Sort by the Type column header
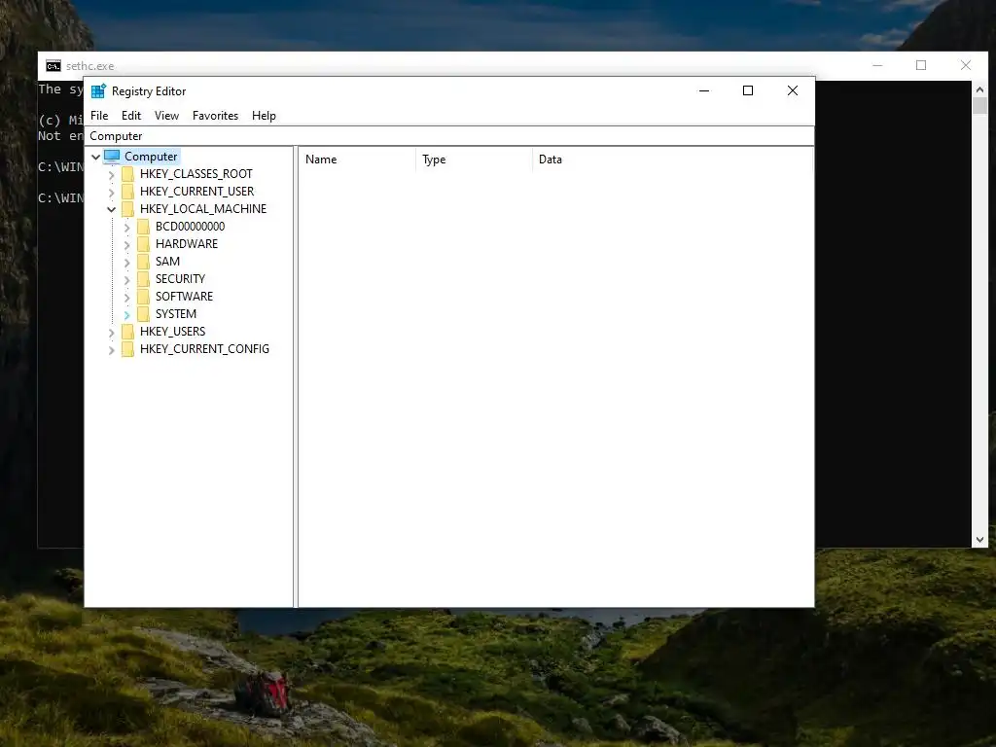 (x=475, y=160)
